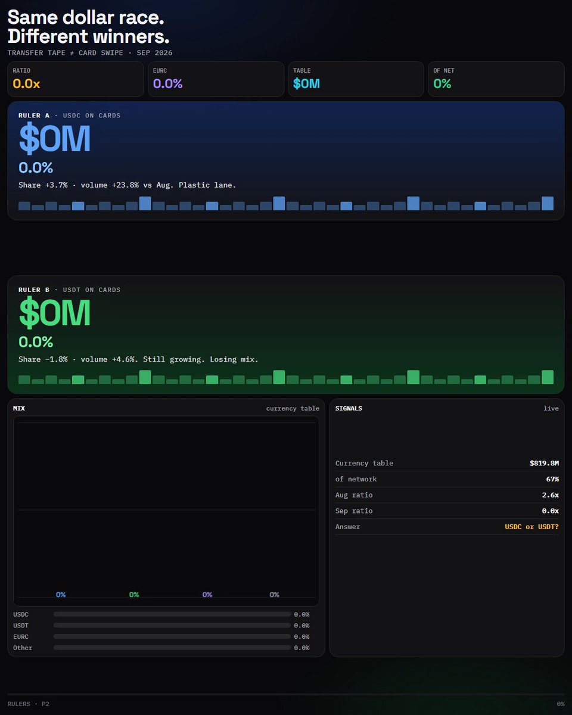Click the blue 0.0% under Ruler A's $0M
572x715 pixels.
click(36, 167)
